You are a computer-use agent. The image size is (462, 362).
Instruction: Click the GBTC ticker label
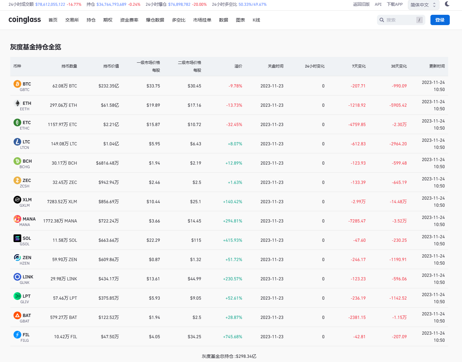coord(25,90)
